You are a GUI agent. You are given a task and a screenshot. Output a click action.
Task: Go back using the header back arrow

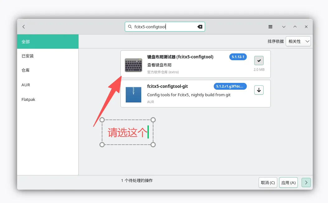click(24, 27)
